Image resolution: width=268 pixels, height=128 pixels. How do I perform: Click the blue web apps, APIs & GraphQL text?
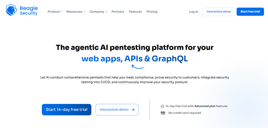(x=135, y=59)
